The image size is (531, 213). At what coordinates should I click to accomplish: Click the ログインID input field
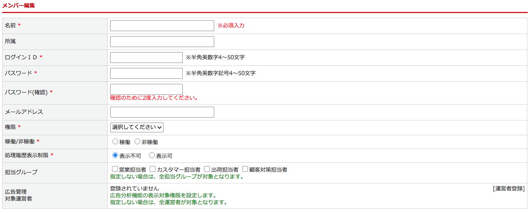[x=146, y=57]
